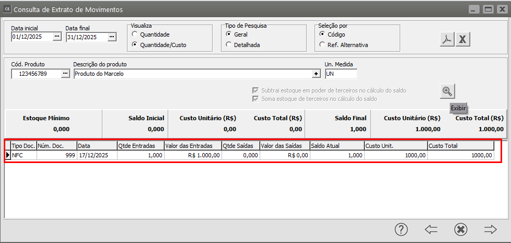Open the Data inicial date picker
511x243 pixels.
(x=57, y=37)
